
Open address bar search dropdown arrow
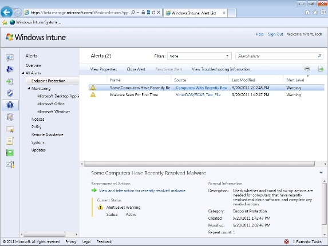[x=138, y=13]
